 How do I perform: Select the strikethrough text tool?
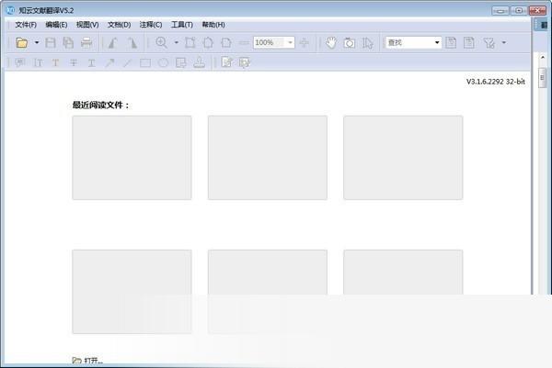tap(74, 62)
